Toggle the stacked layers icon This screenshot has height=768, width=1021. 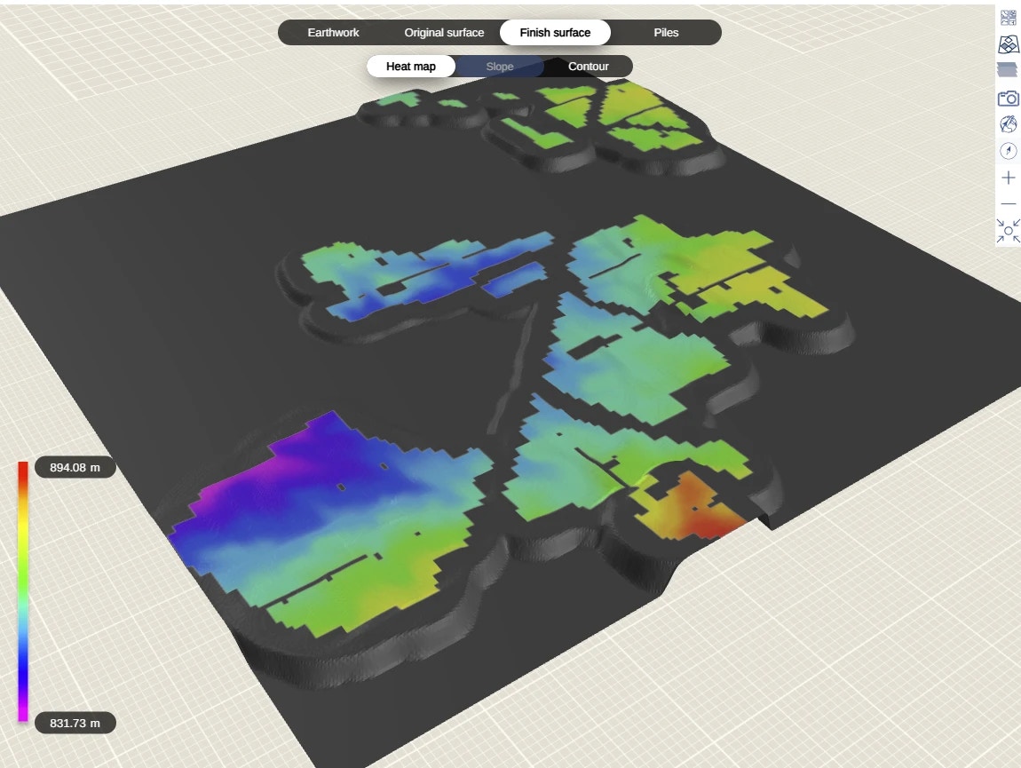[x=1008, y=70]
